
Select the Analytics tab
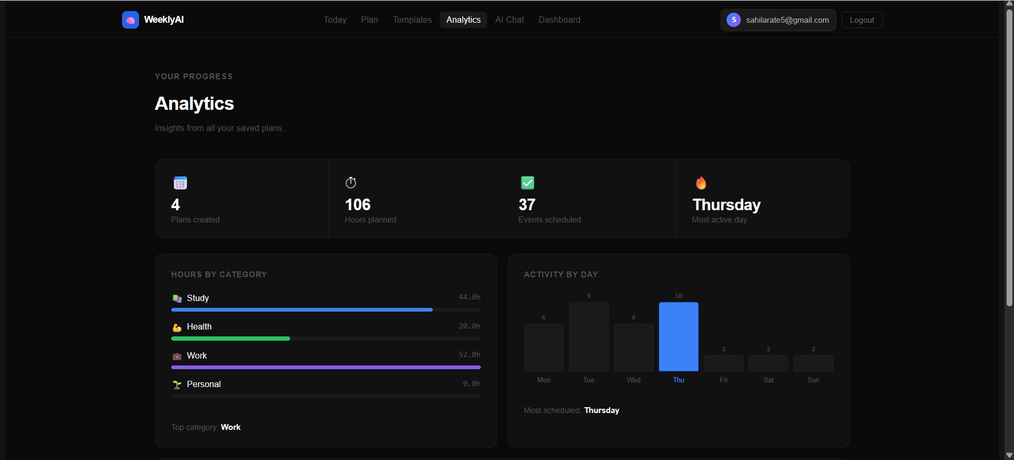463,20
